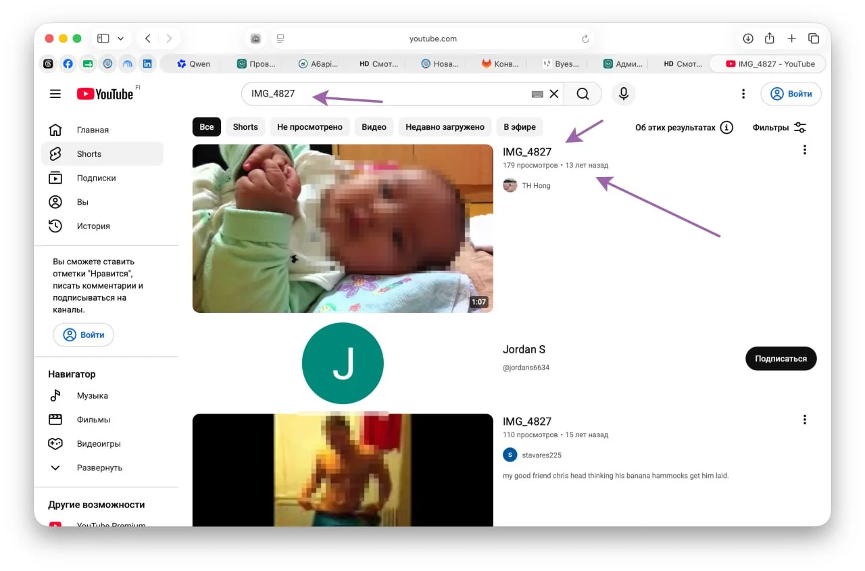Open the Фильтры panel
The image size is (865, 571).
point(779,127)
